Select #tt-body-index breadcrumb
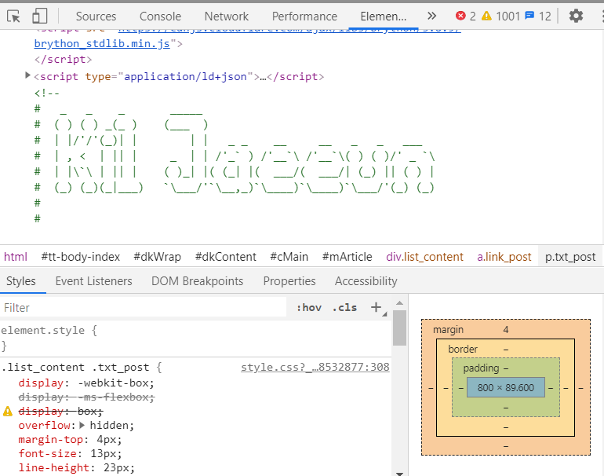Screen dimensions: 604x476 pyautogui.click(x=81, y=257)
